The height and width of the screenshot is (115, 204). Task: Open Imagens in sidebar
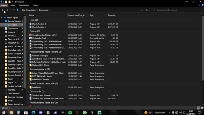11,32
